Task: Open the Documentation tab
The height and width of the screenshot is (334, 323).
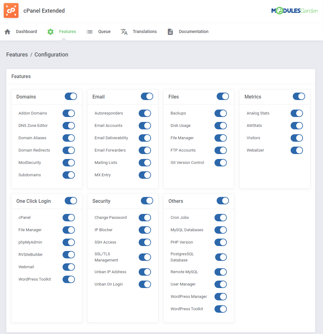Action: pyautogui.click(x=194, y=31)
